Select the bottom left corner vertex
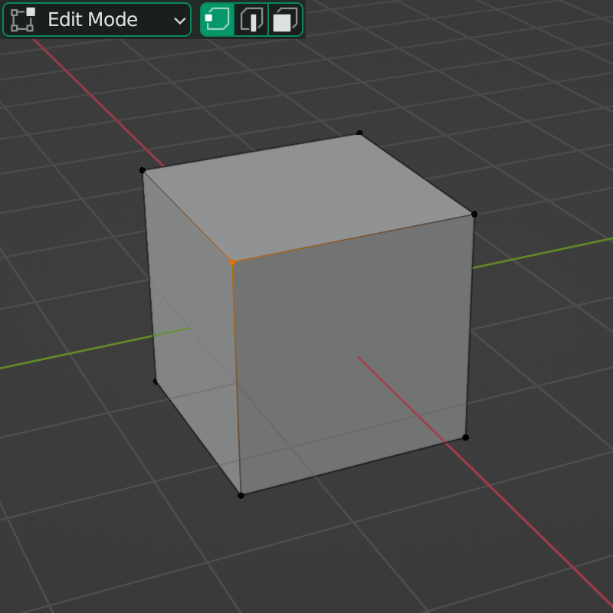Screen dimensions: 613x613 (x=156, y=381)
